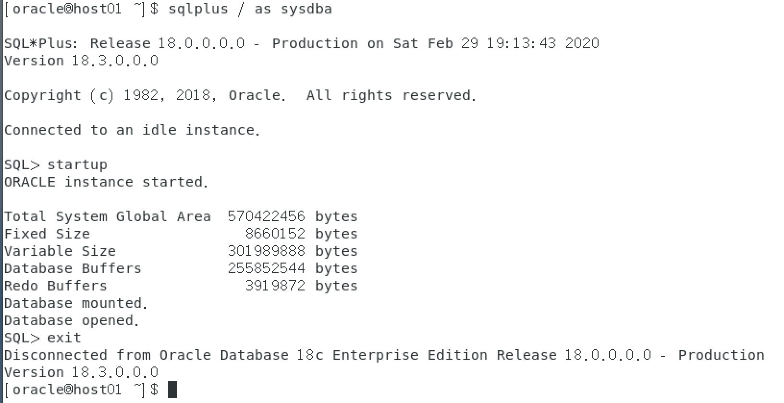The width and height of the screenshot is (784, 403).
Task: Click the "startup" command after the SQL prompt
Action: click(77, 165)
